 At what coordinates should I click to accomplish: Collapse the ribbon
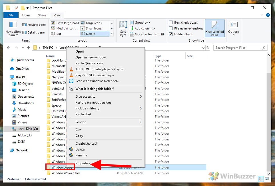(262, 15)
